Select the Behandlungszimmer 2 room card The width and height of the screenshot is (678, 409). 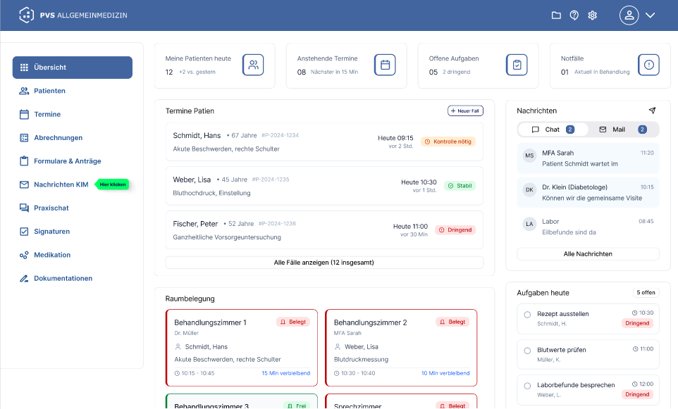pos(401,348)
